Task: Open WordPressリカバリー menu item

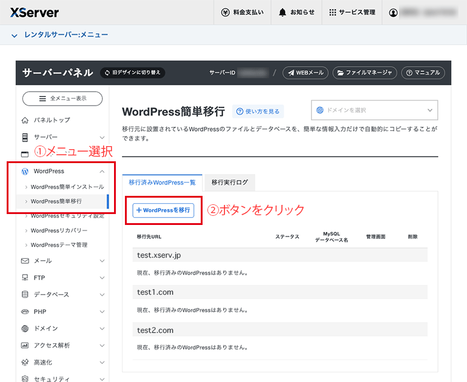Action: 59,230
